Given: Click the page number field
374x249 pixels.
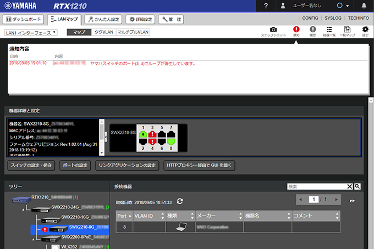Looking at the screenshot, I should click(313, 199).
